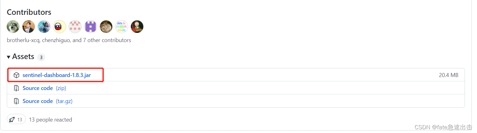
Task: Click the "13 people reacted" text
Action: [50, 120]
